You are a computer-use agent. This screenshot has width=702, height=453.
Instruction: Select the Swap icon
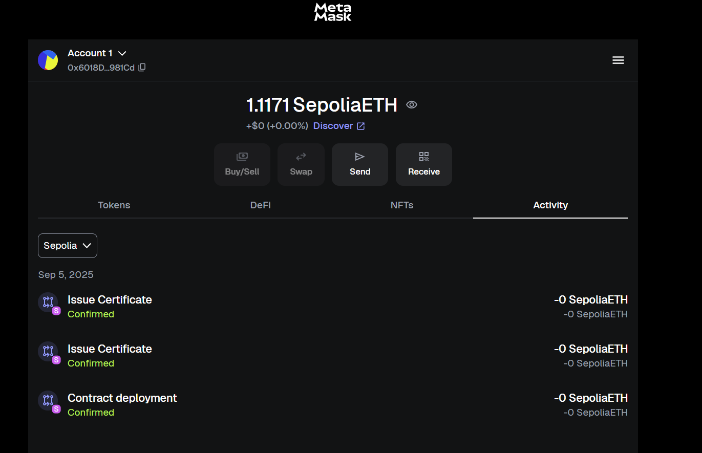301,157
